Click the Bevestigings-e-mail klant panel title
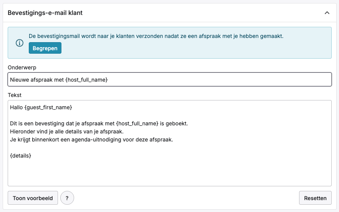Viewport: 339px width, 212px height. coord(45,13)
